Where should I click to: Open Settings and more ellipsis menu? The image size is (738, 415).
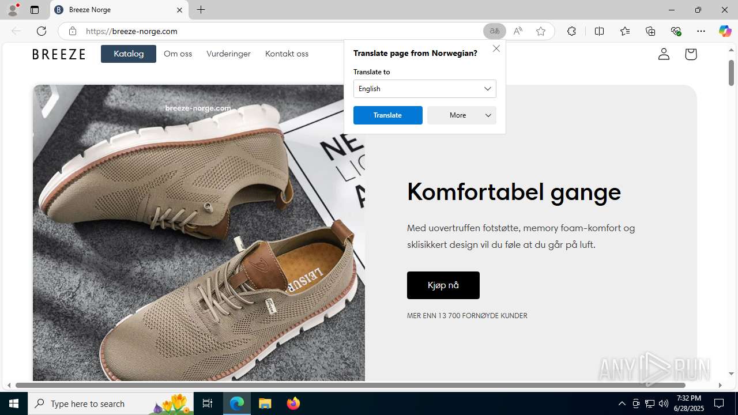coord(701,31)
